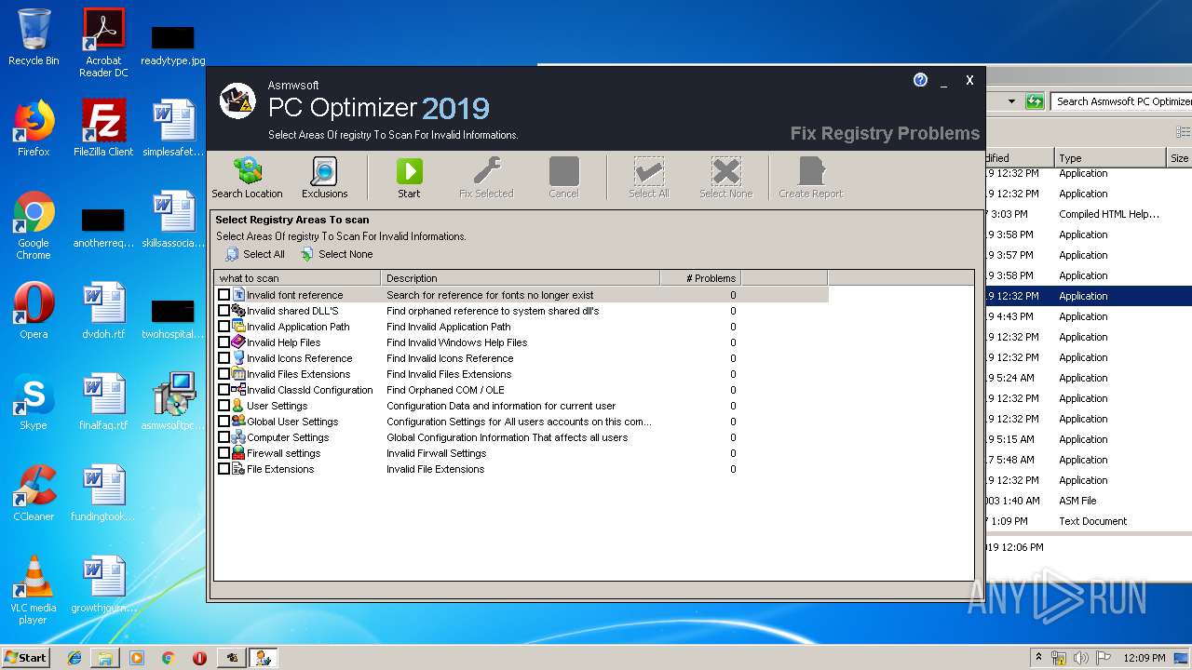Viewport: 1192px width, 670px height.
Task: Check User Settings box
Action: tap(223, 406)
